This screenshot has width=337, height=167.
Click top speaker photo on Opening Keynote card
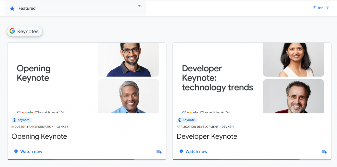(x=128, y=60)
